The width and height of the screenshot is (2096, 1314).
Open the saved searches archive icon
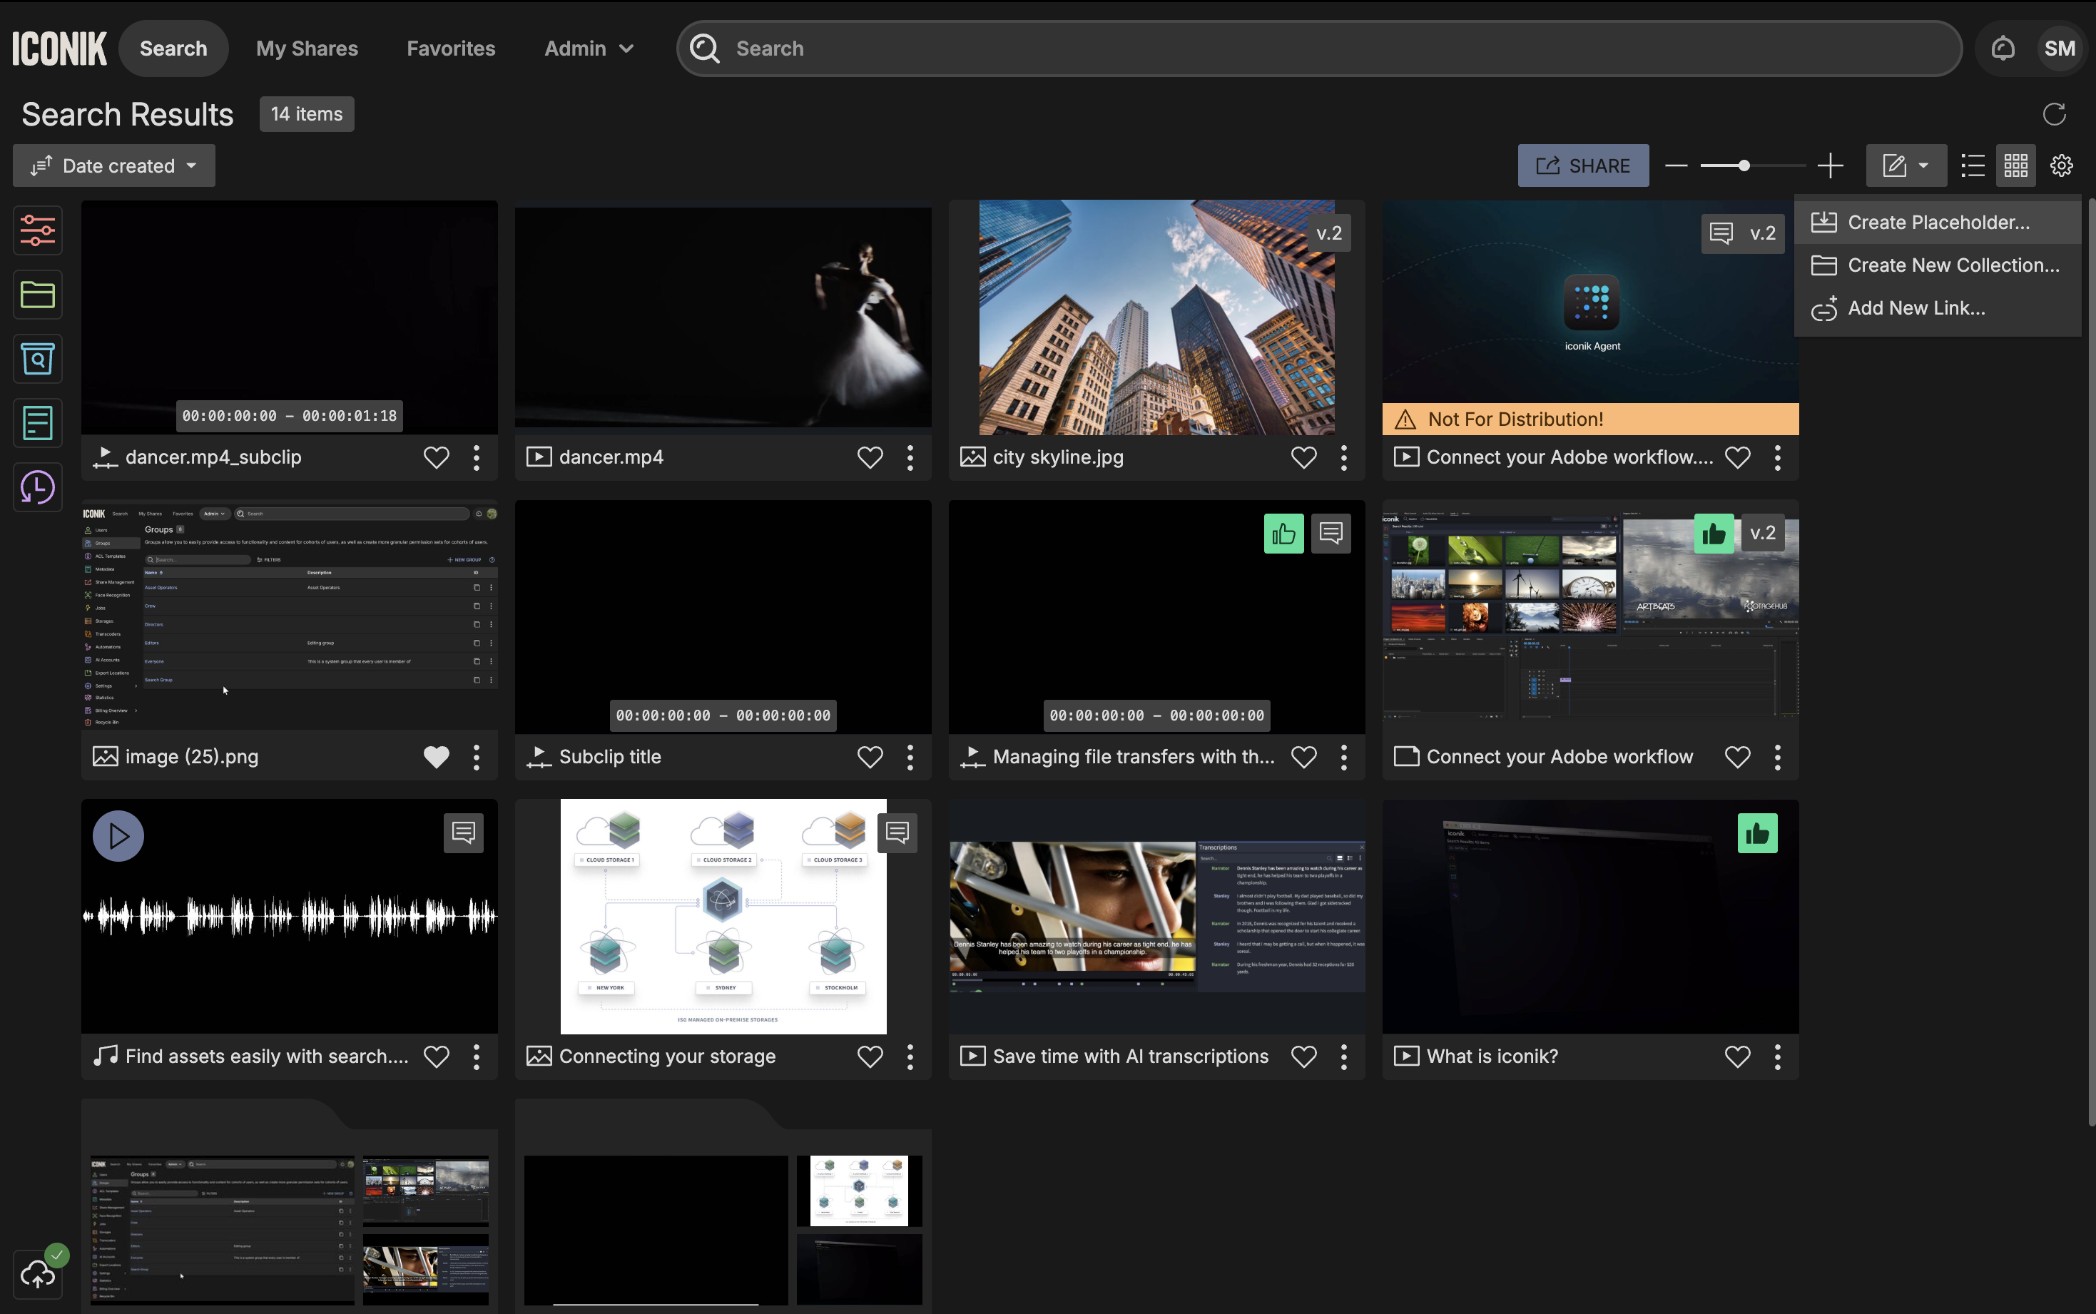click(37, 358)
